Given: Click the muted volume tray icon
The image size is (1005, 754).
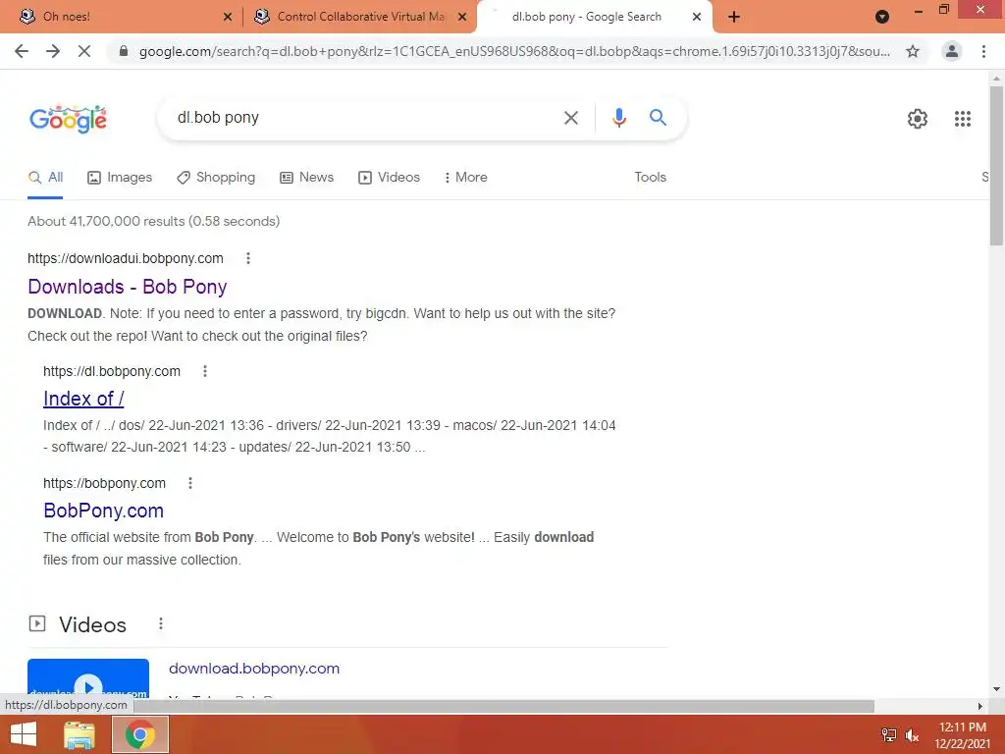Looking at the screenshot, I should 912,735.
